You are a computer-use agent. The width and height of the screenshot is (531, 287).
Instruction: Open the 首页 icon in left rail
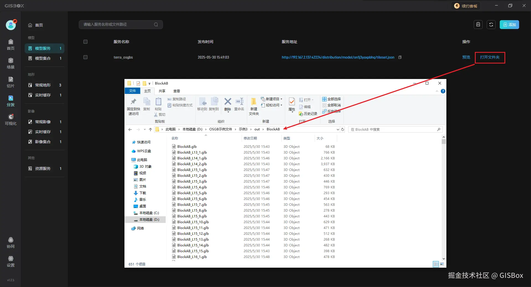[11, 45]
